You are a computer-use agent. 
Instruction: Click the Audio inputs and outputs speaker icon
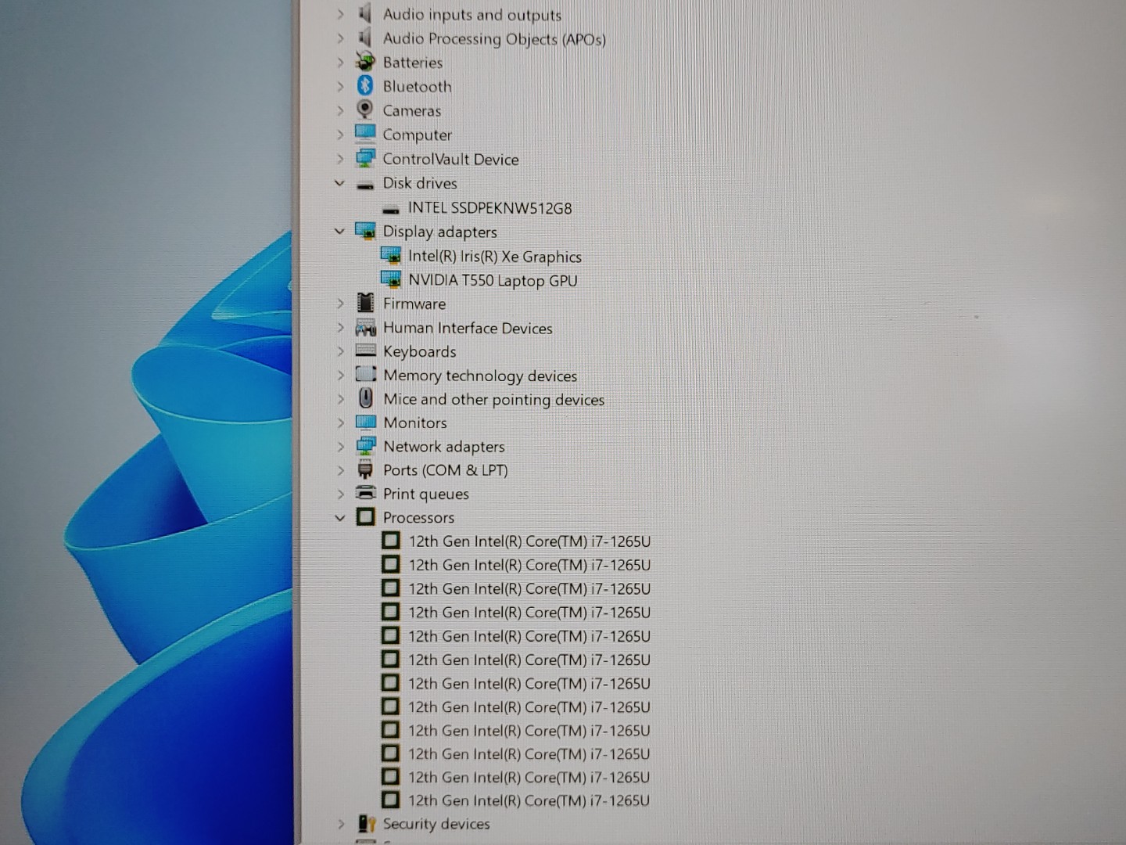(x=365, y=14)
